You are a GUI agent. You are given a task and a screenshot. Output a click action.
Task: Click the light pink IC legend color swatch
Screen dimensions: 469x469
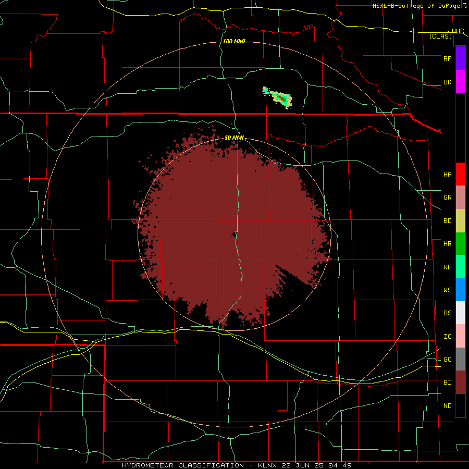460,336
